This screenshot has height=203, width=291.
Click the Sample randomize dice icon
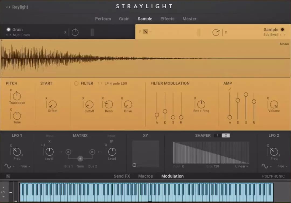click(x=145, y=32)
